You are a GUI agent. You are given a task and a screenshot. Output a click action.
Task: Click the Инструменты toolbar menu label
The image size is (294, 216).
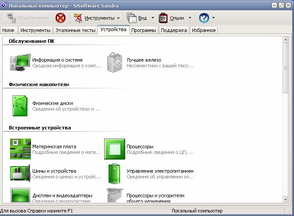point(99,18)
